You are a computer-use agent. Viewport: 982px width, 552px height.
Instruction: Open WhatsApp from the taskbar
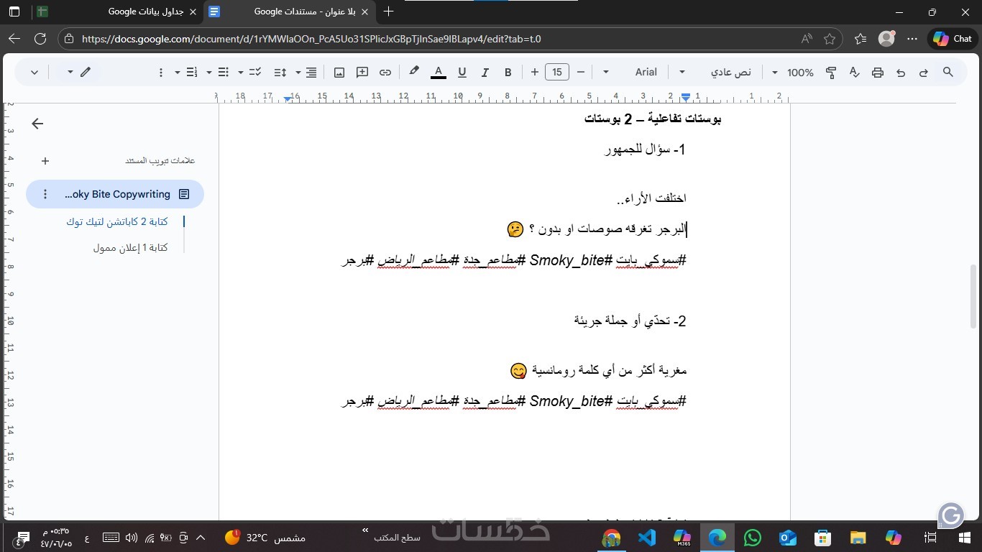click(752, 537)
